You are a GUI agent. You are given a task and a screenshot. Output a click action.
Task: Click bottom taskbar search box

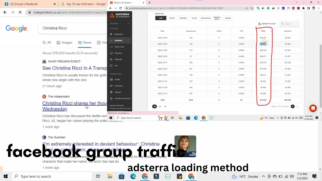[x=52, y=176]
